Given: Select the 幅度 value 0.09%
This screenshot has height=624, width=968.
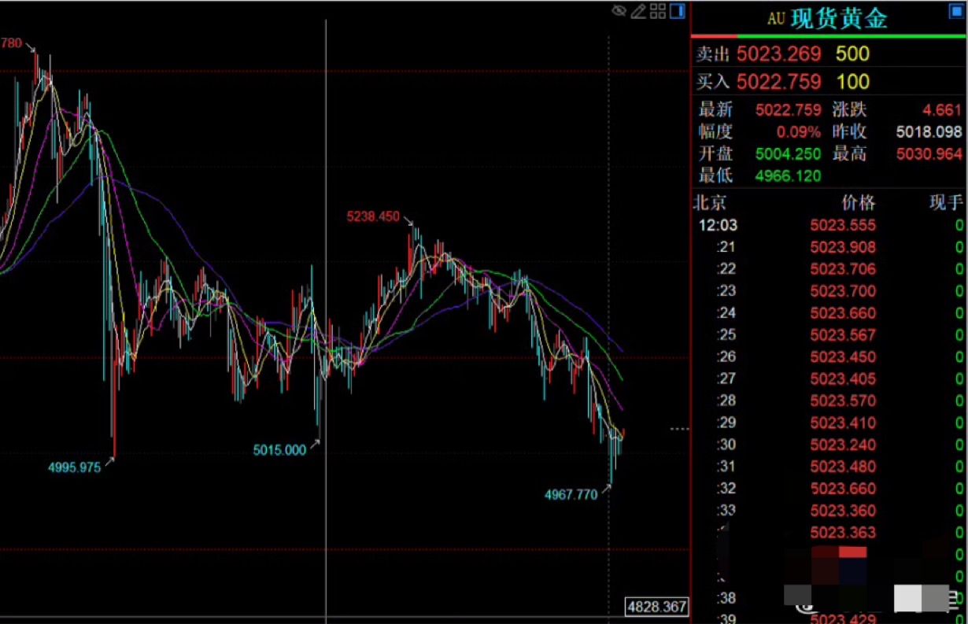Looking at the screenshot, I should [798, 132].
